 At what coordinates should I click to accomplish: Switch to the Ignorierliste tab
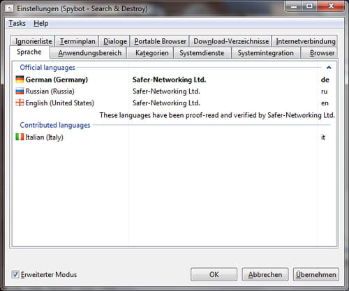(x=34, y=41)
